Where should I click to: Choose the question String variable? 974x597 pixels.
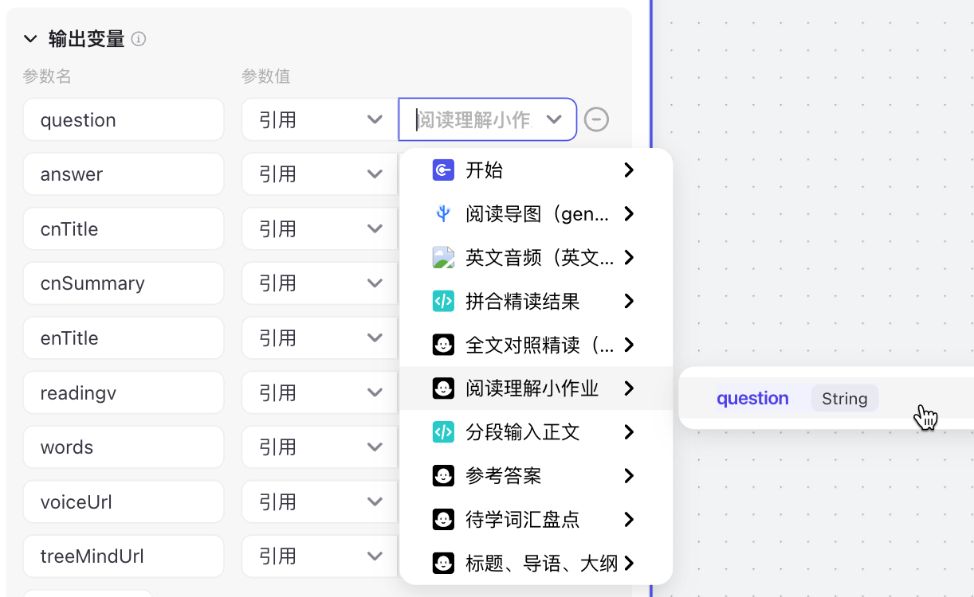click(x=825, y=398)
